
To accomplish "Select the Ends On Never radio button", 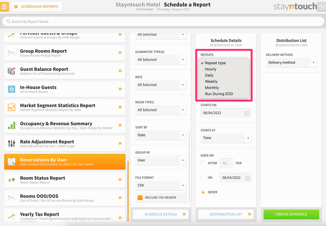I will point(203,192).
